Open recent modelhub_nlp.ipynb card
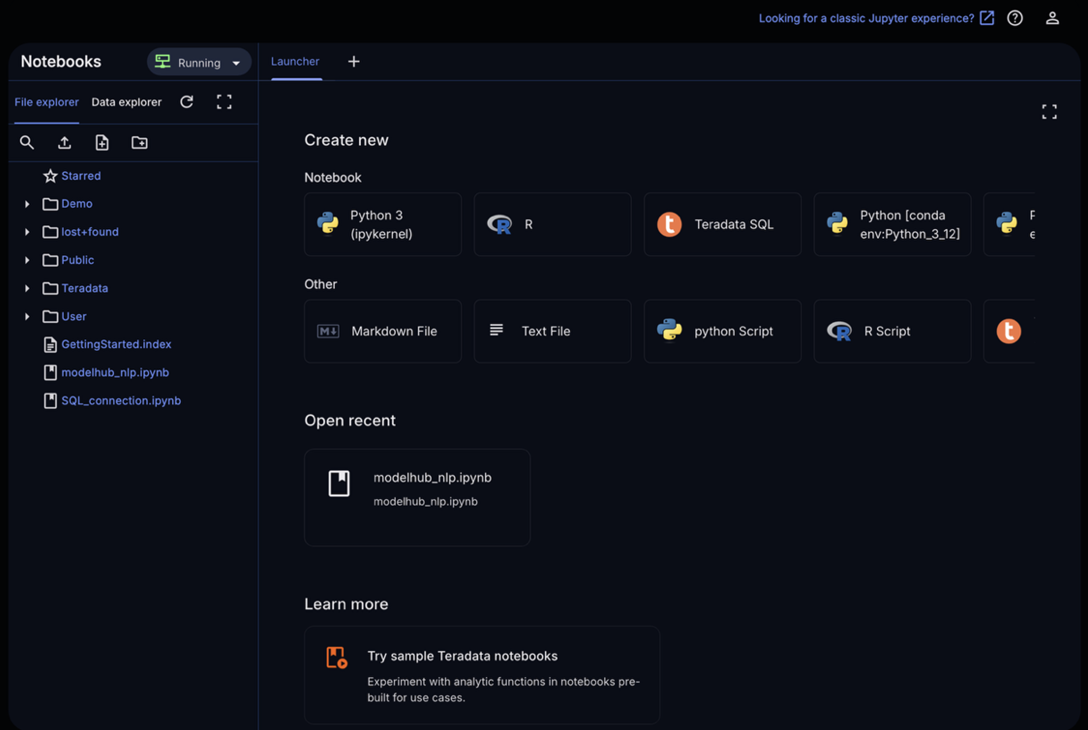Image resolution: width=1088 pixels, height=730 pixels. 417,497
